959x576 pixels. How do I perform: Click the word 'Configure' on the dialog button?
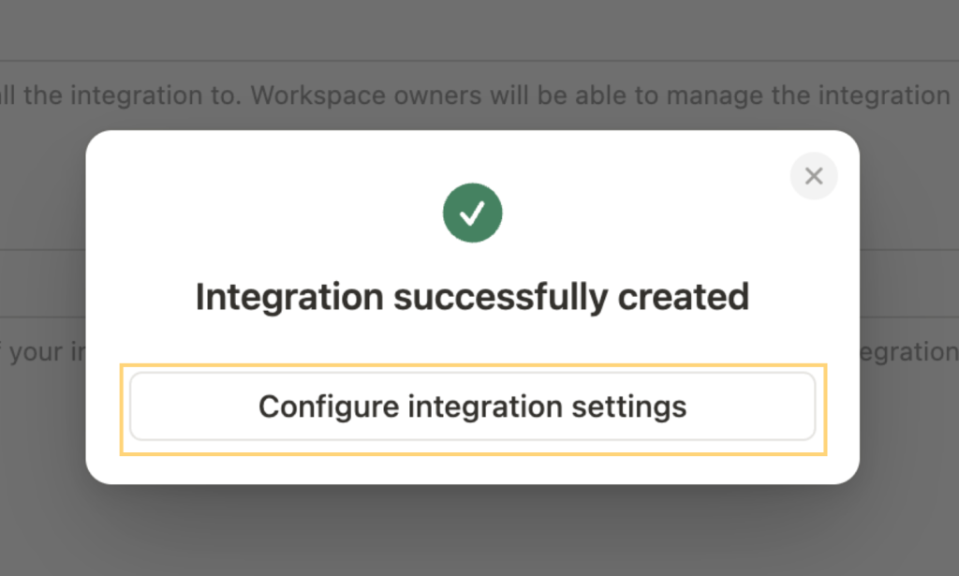click(x=329, y=407)
